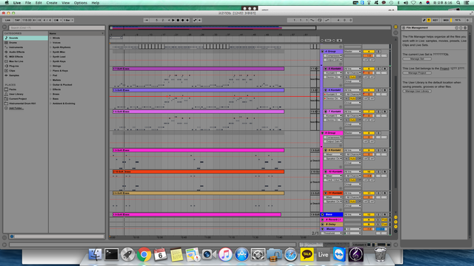Image resolution: width=474 pixels, height=266 pixels.
Task: Toggle the Metronome in the control bar
Action: [x=56, y=20]
